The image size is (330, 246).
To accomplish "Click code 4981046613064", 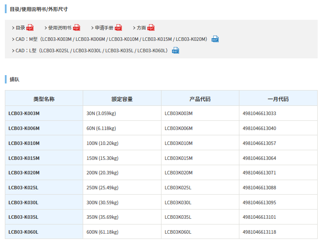I will click(x=259, y=158).
